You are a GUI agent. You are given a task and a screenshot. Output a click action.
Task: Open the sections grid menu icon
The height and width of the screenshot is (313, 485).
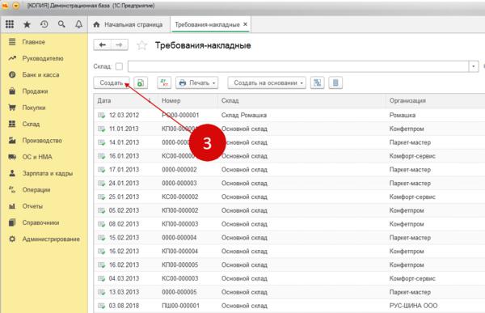click(10, 24)
